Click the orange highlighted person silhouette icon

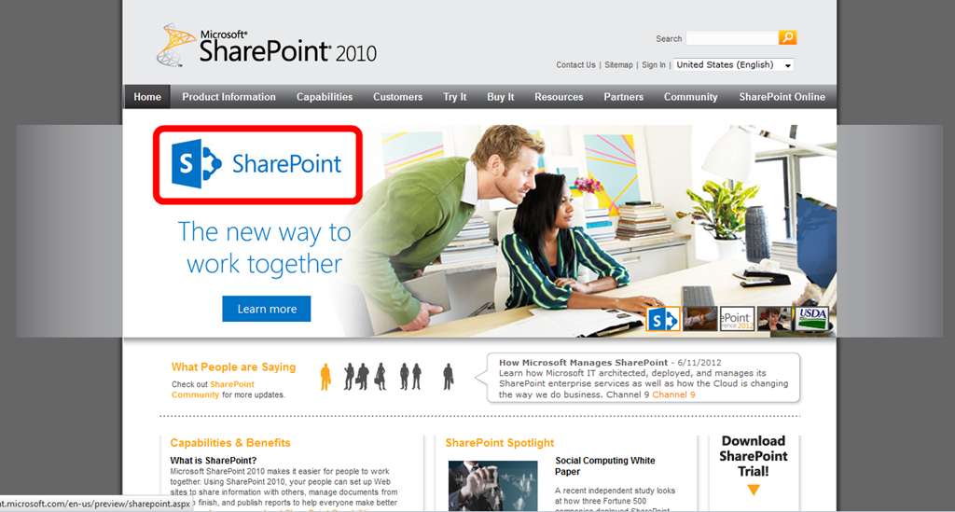tap(325, 377)
